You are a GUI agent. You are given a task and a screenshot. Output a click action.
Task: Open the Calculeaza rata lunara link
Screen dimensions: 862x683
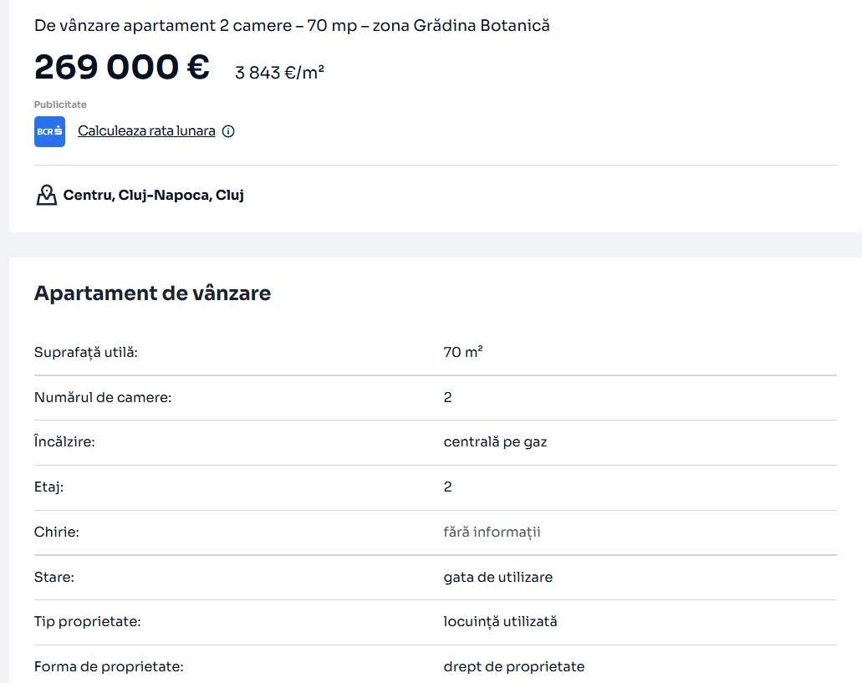tap(146, 131)
